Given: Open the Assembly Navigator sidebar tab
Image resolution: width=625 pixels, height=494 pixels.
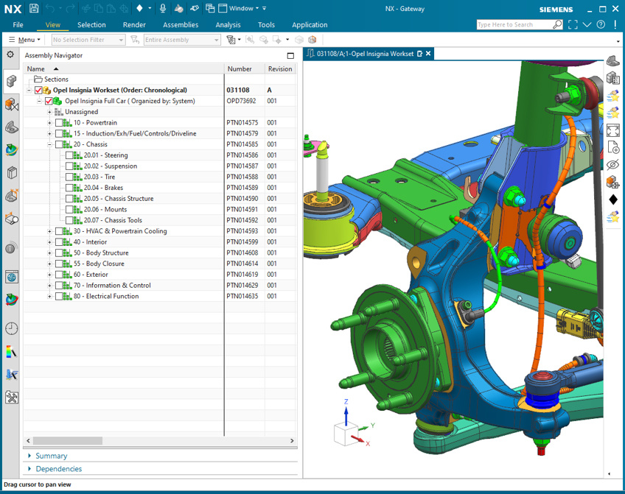Looking at the screenshot, I should coord(12,81).
